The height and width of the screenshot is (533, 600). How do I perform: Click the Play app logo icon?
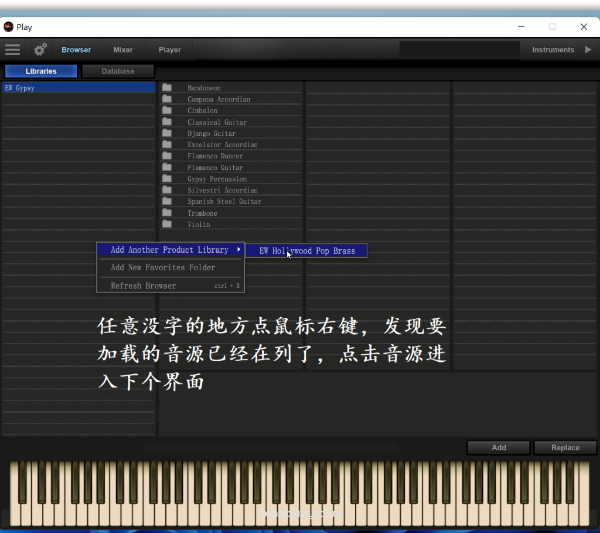tap(8, 27)
